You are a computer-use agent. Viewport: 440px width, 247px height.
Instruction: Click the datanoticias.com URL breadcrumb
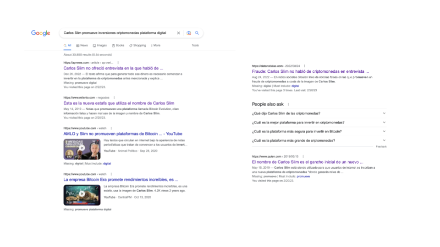(276, 66)
